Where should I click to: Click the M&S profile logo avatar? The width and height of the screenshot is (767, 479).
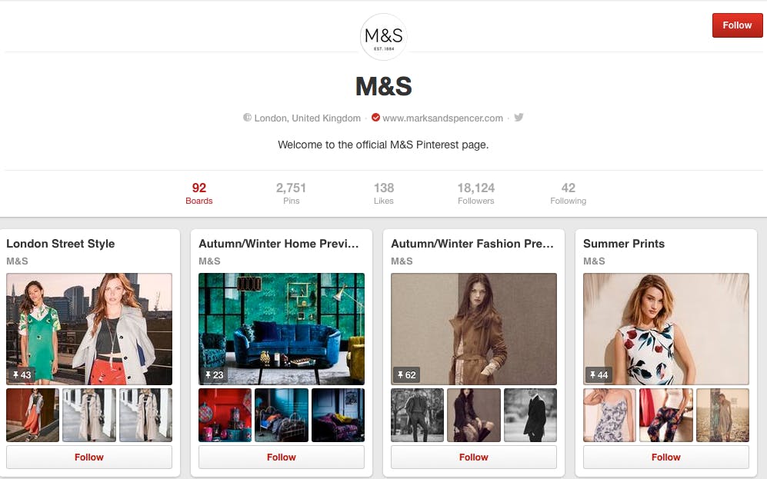click(383, 37)
